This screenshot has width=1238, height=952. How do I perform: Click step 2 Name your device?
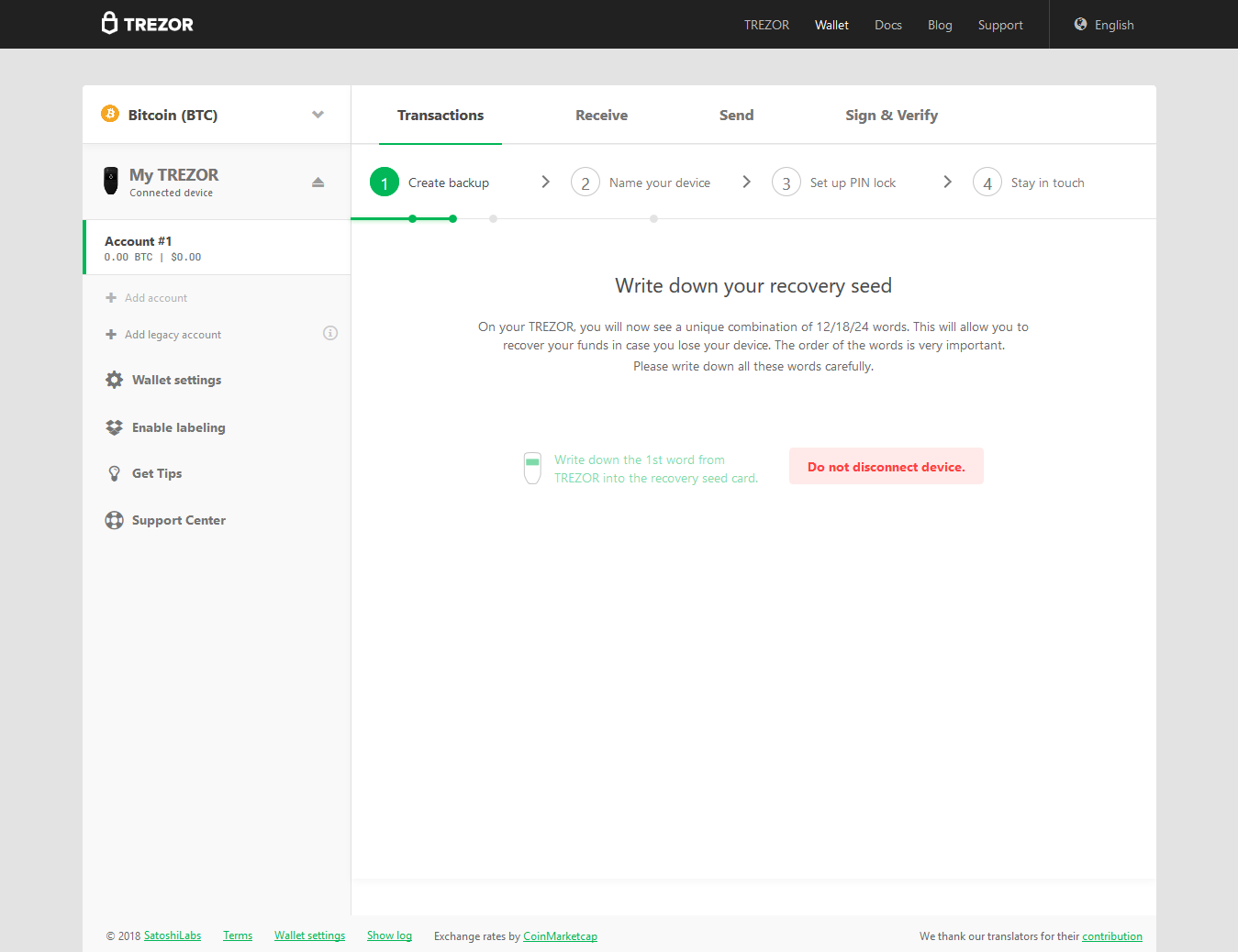659,183
